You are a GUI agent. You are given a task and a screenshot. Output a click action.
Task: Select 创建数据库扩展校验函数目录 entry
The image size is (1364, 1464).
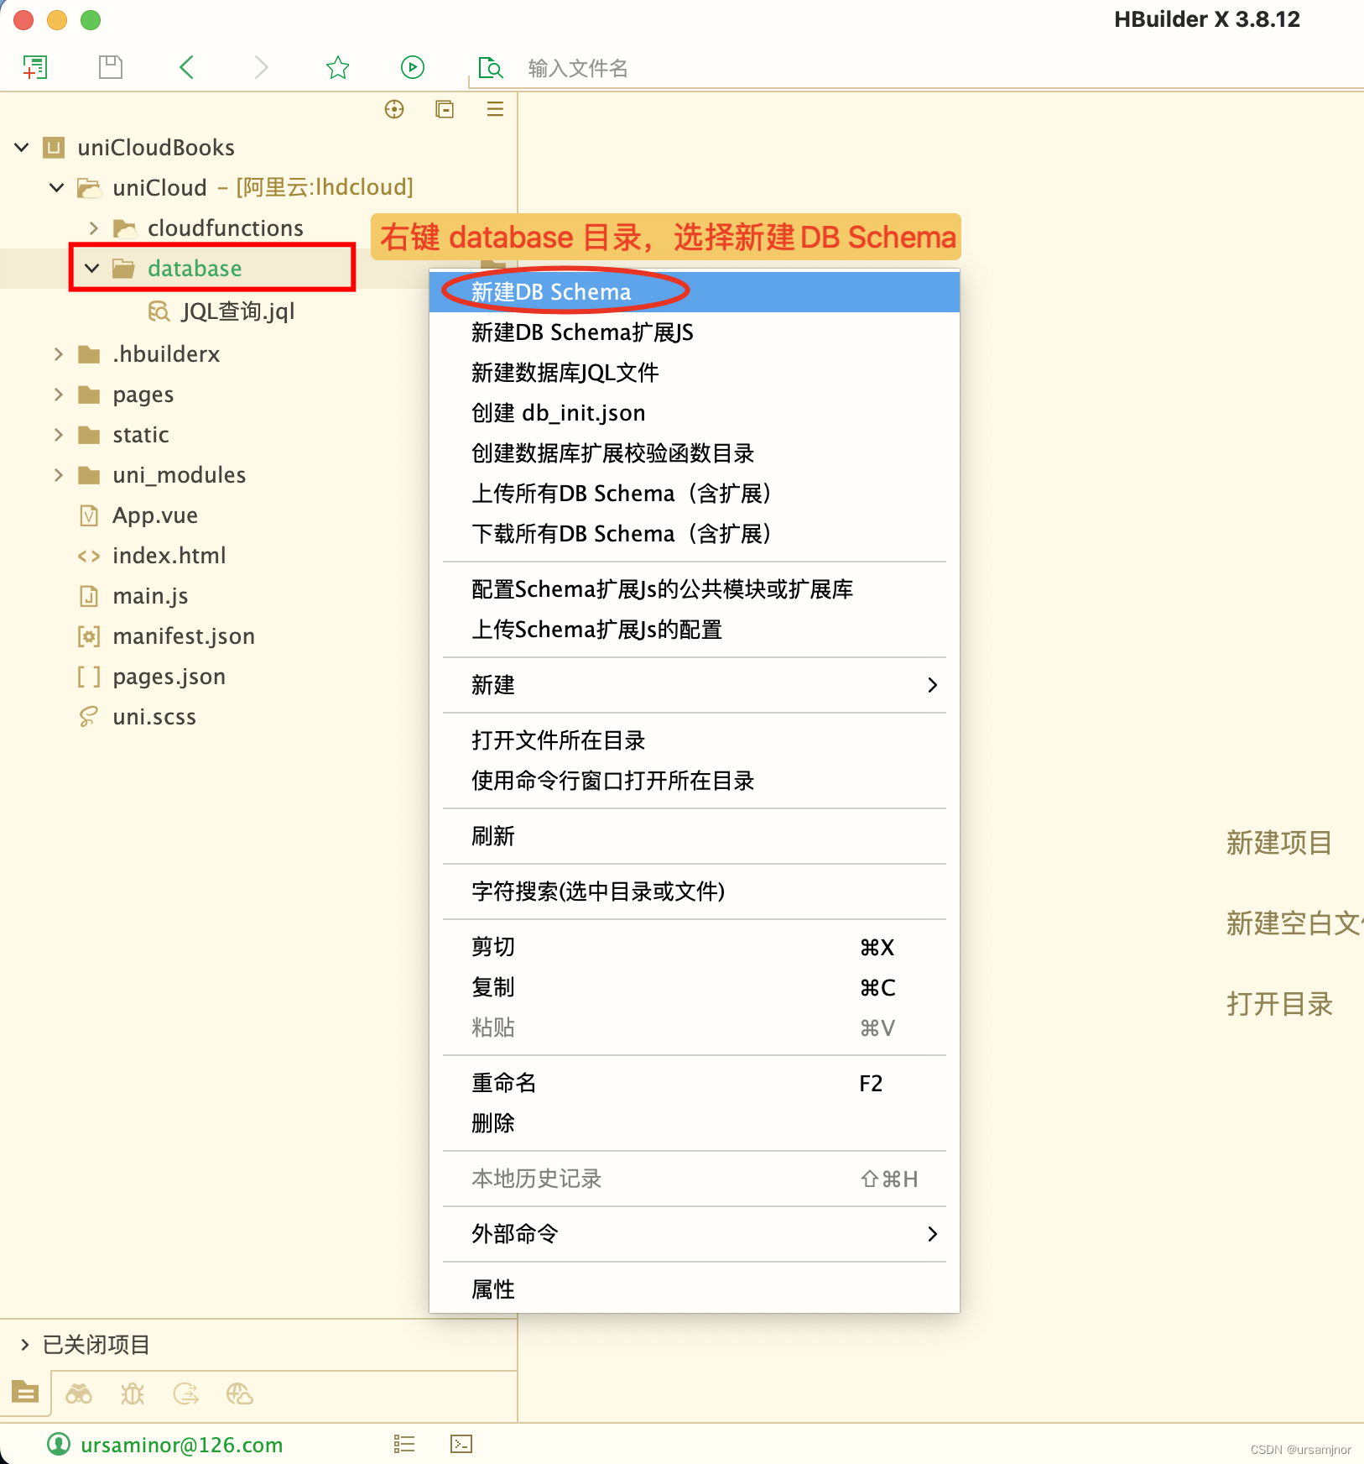[x=695, y=453]
